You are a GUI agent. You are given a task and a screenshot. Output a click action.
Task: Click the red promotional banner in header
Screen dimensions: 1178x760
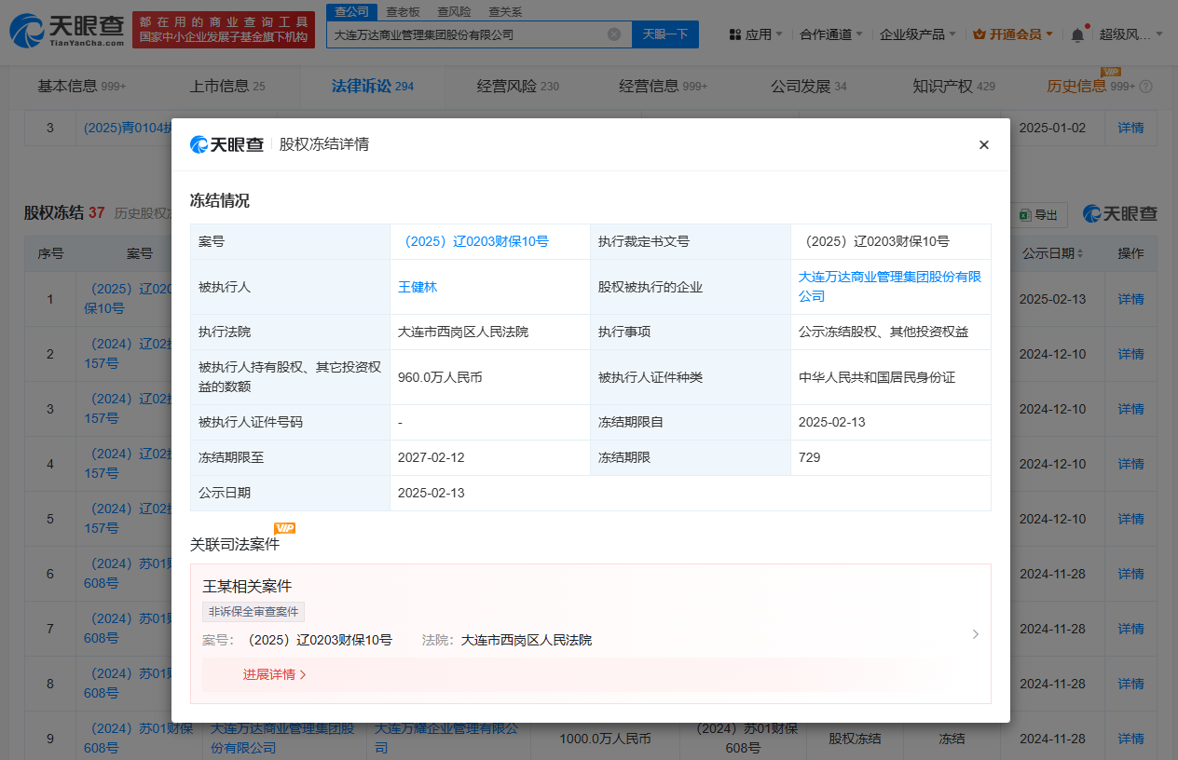pyautogui.click(x=223, y=30)
